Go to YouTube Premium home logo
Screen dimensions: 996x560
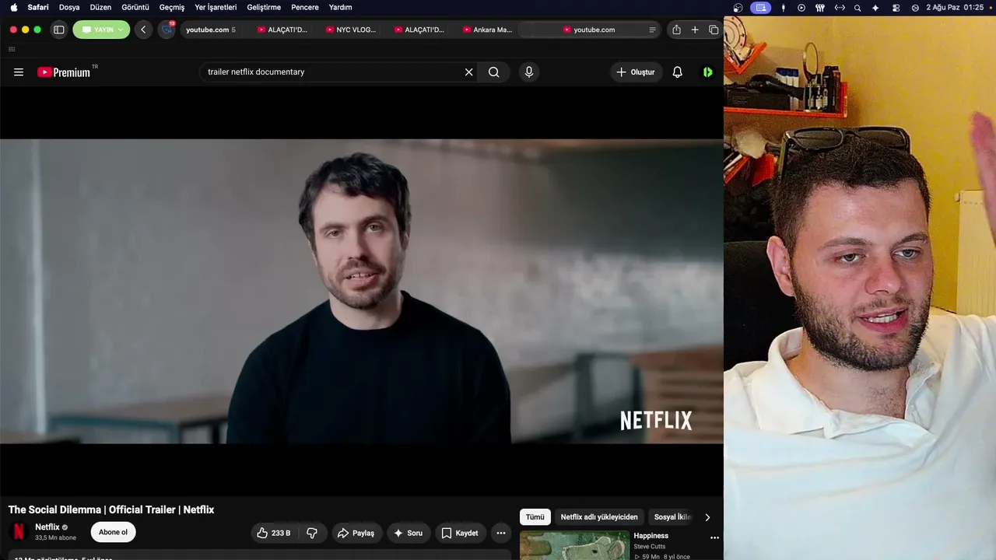click(65, 72)
